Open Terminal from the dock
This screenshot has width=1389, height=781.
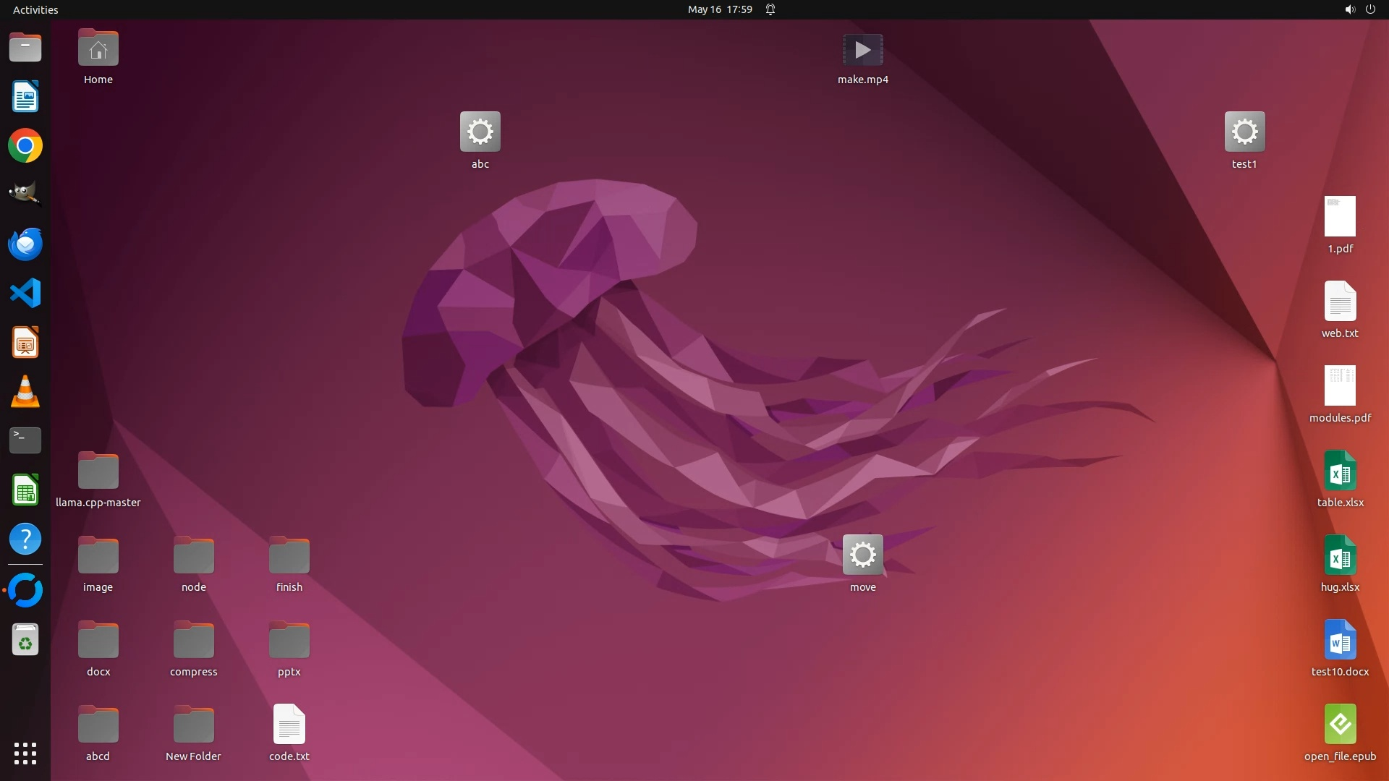pos(25,440)
